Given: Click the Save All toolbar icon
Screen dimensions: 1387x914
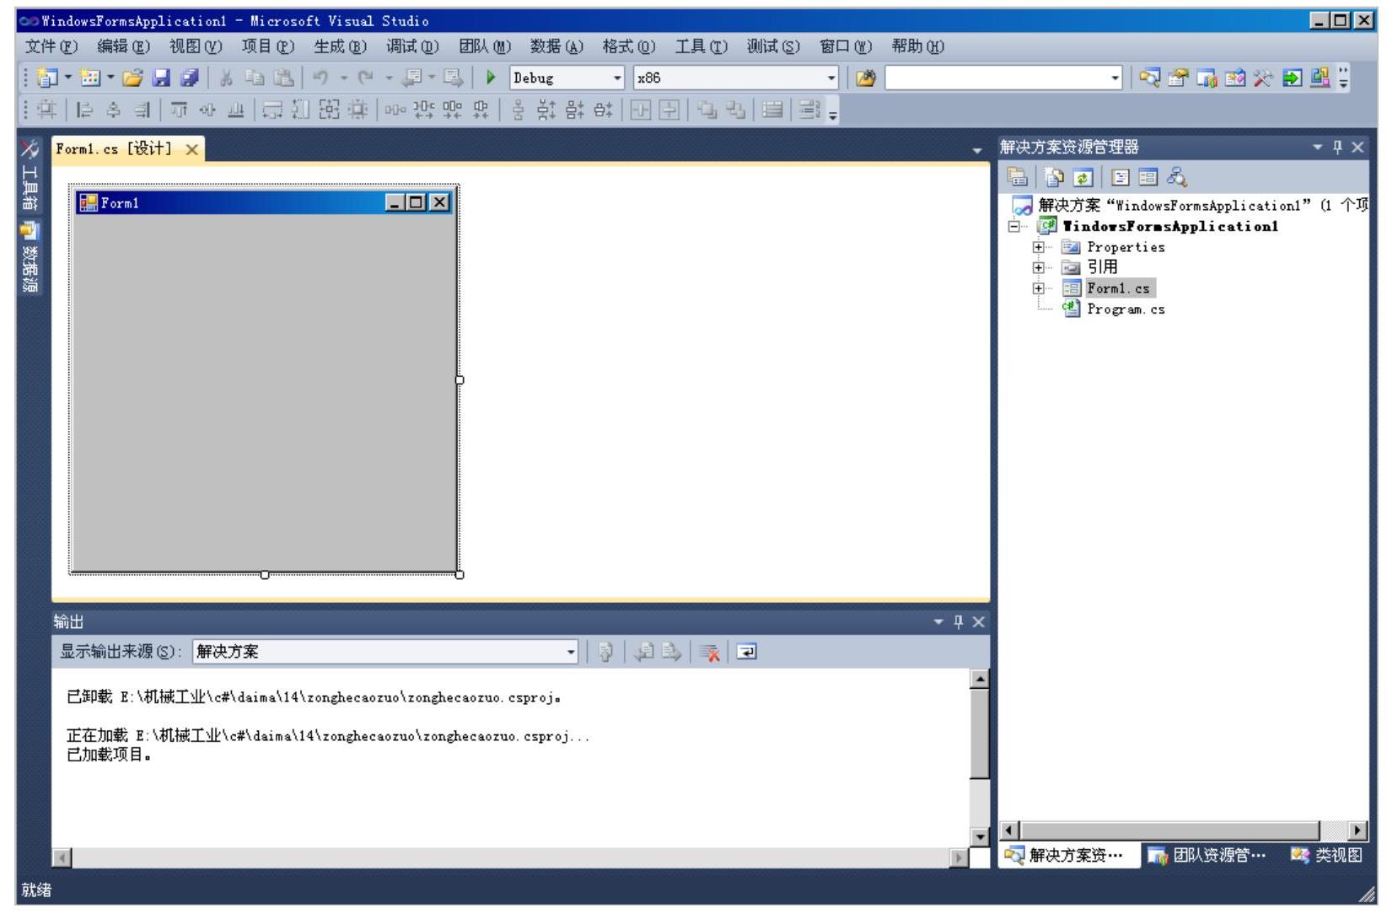Looking at the screenshot, I should 190,78.
